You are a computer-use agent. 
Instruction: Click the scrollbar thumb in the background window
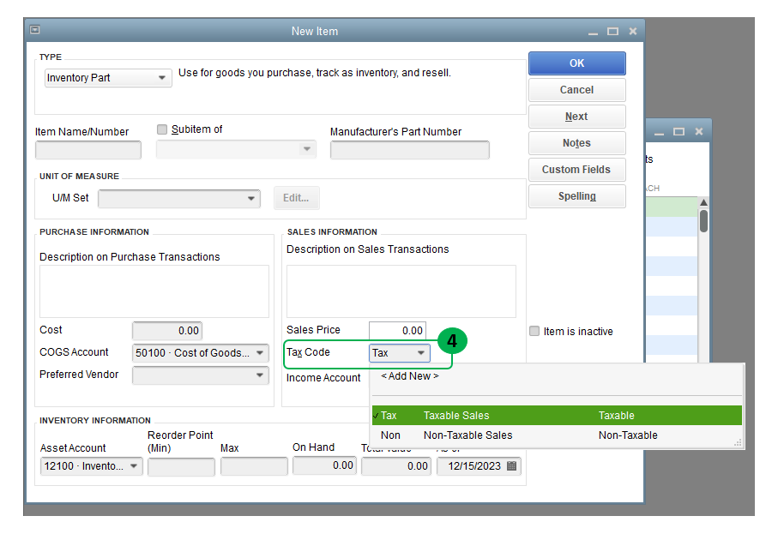[703, 221]
